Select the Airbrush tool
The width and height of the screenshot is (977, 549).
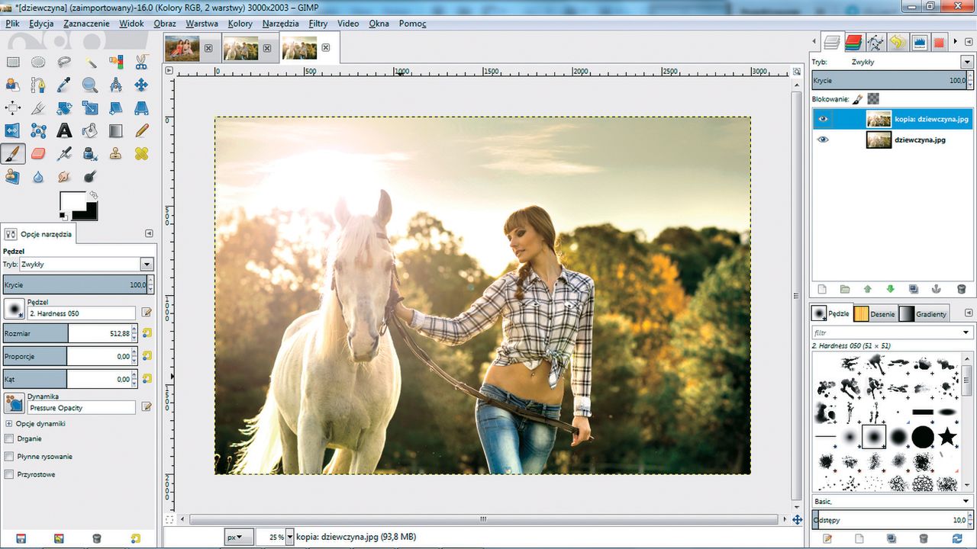(64, 154)
